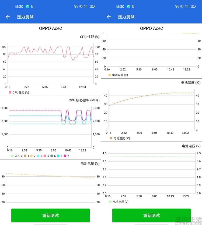The image size is (202, 225).
Task: Tap the 压力测试 title in left screenshot
Action: [25, 17]
